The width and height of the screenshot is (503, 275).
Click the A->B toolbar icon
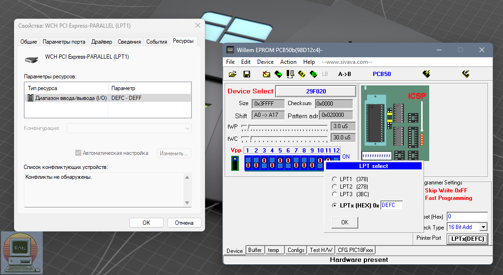click(345, 74)
